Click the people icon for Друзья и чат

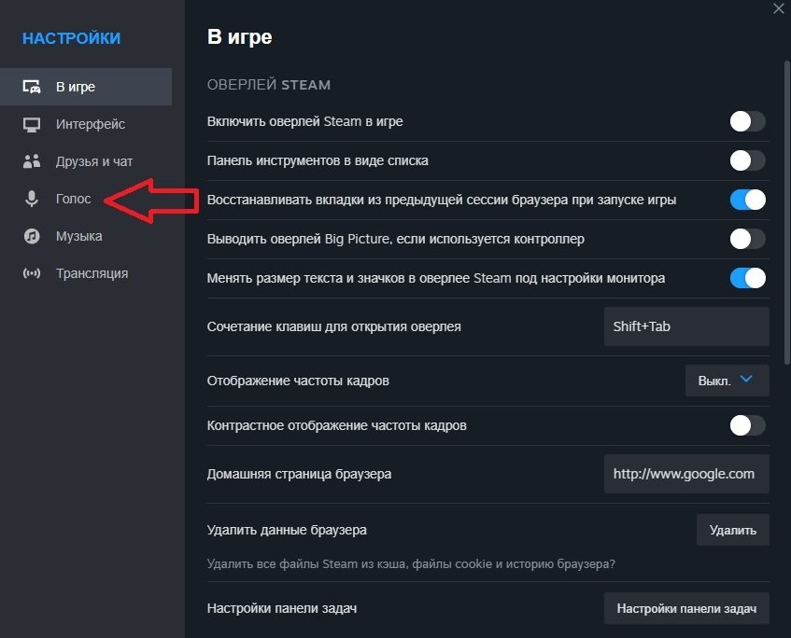[x=30, y=160]
